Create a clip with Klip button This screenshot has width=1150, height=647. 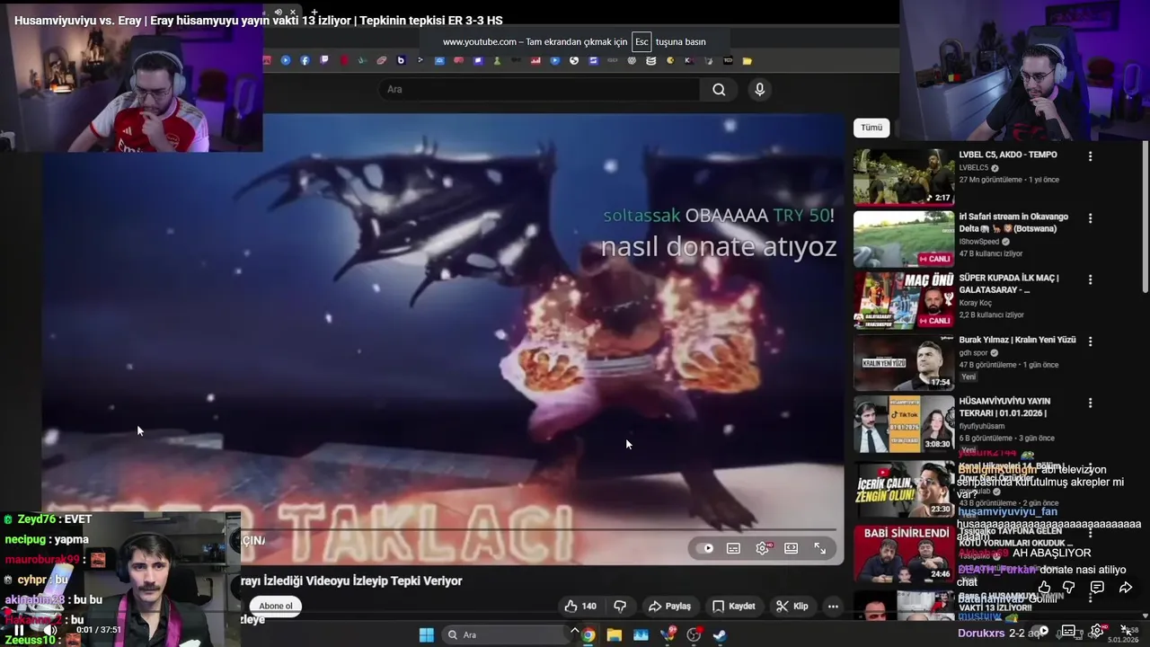tap(792, 606)
